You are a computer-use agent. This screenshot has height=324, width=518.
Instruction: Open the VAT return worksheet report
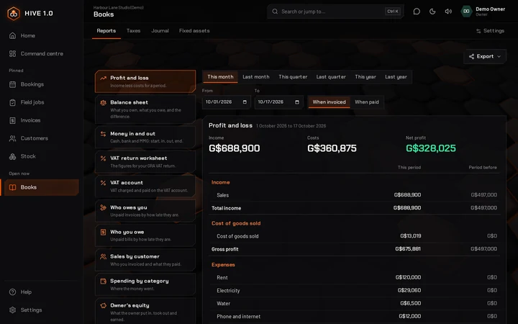click(x=145, y=162)
